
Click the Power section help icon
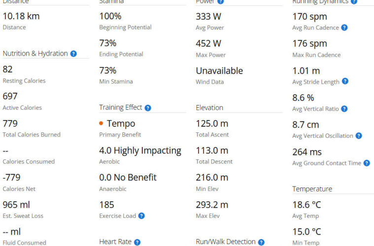(221, 2)
